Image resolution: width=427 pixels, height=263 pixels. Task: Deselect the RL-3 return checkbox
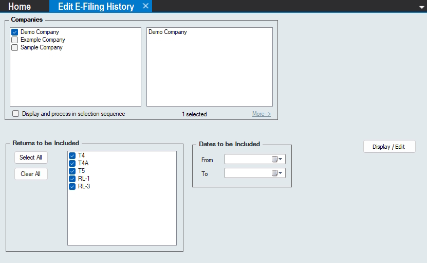click(x=72, y=186)
